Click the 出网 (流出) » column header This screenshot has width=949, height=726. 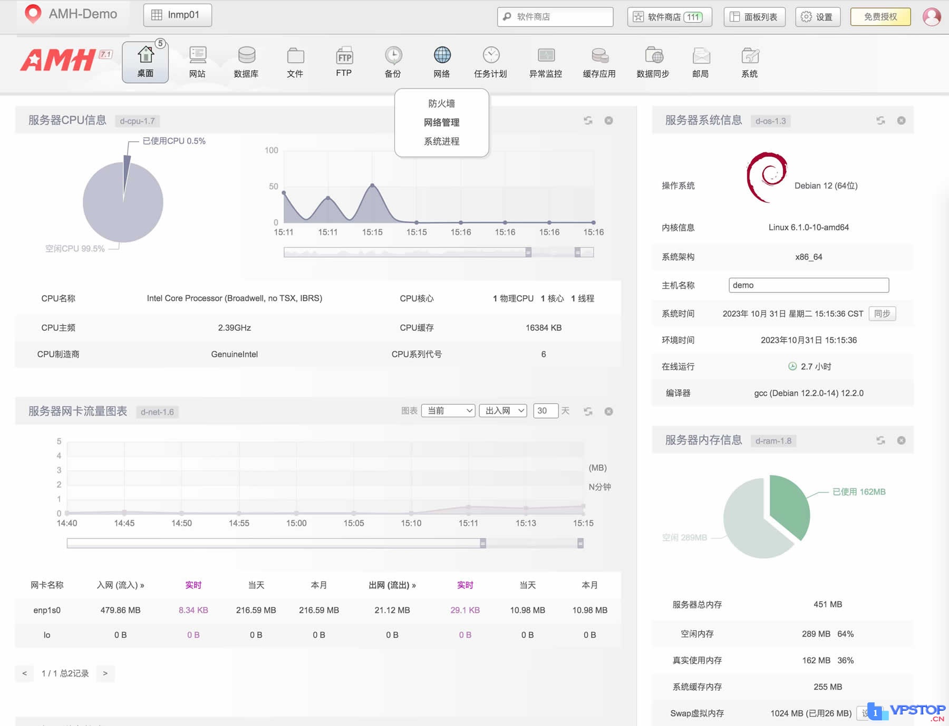[x=392, y=585]
